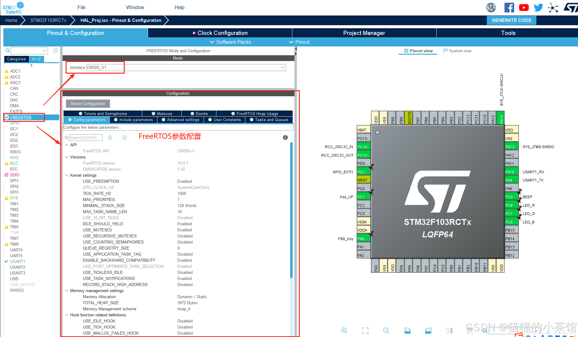The width and height of the screenshot is (578, 337).
Task: Click the ST community network icon
Action: 553,8
